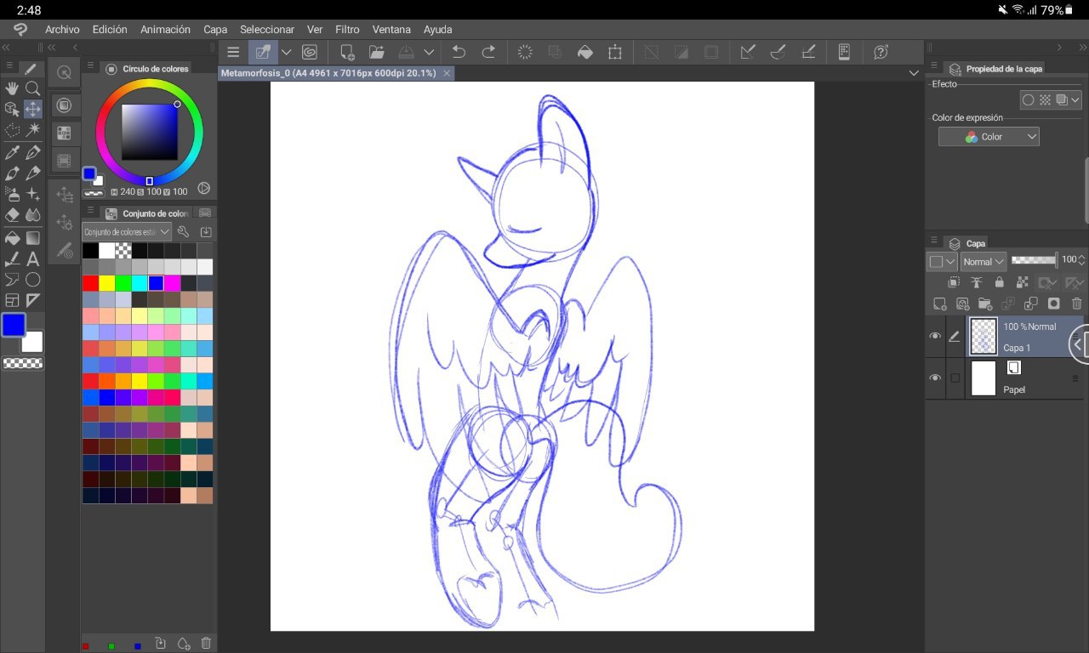The width and height of the screenshot is (1089, 653).
Task: Select the Metamorfosis_0 canvas tab
Action: click(328, 73)
